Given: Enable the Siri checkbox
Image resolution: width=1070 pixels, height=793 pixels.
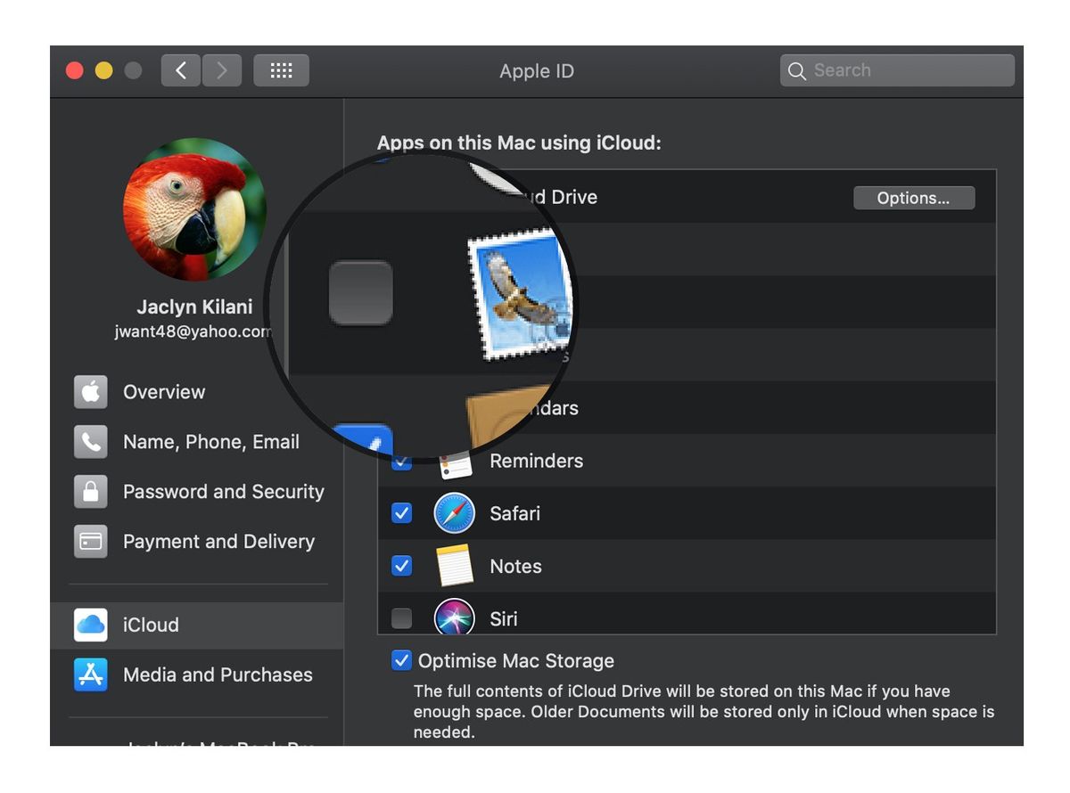Looking at the screenshot, I should tap(401, 618).
